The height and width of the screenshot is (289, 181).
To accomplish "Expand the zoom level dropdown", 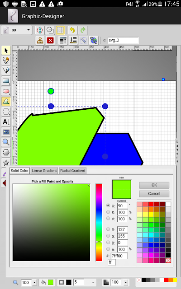I will click(x=34, y=282).
